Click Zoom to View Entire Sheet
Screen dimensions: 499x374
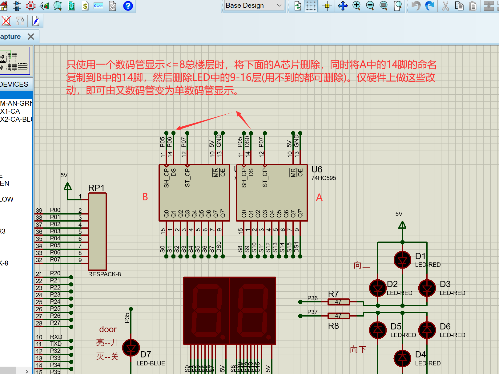pos(384,6)
